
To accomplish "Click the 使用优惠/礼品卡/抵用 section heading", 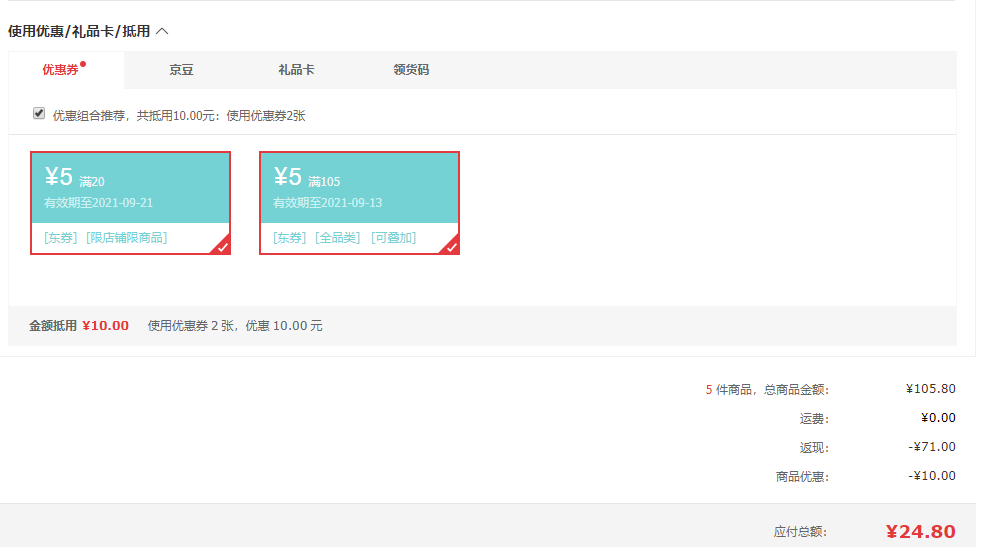I will coord(79,31).
